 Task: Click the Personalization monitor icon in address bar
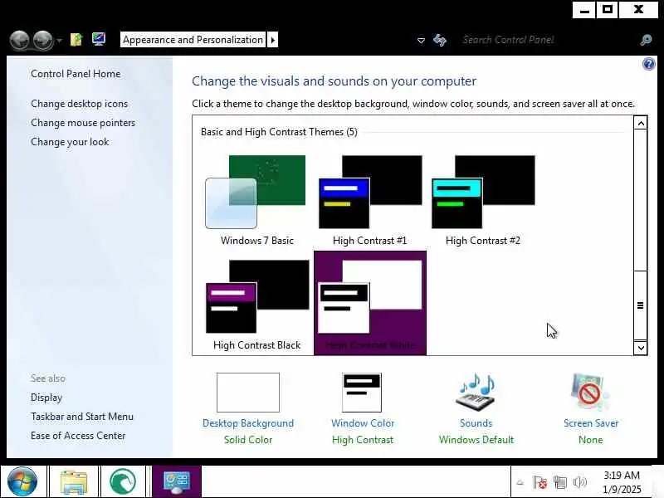coord(99,40)
